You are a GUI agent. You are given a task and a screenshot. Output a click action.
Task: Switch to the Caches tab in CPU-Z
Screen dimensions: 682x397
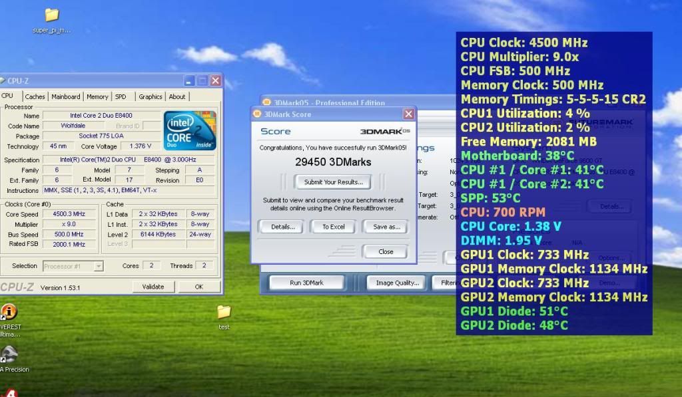point(35,97)
